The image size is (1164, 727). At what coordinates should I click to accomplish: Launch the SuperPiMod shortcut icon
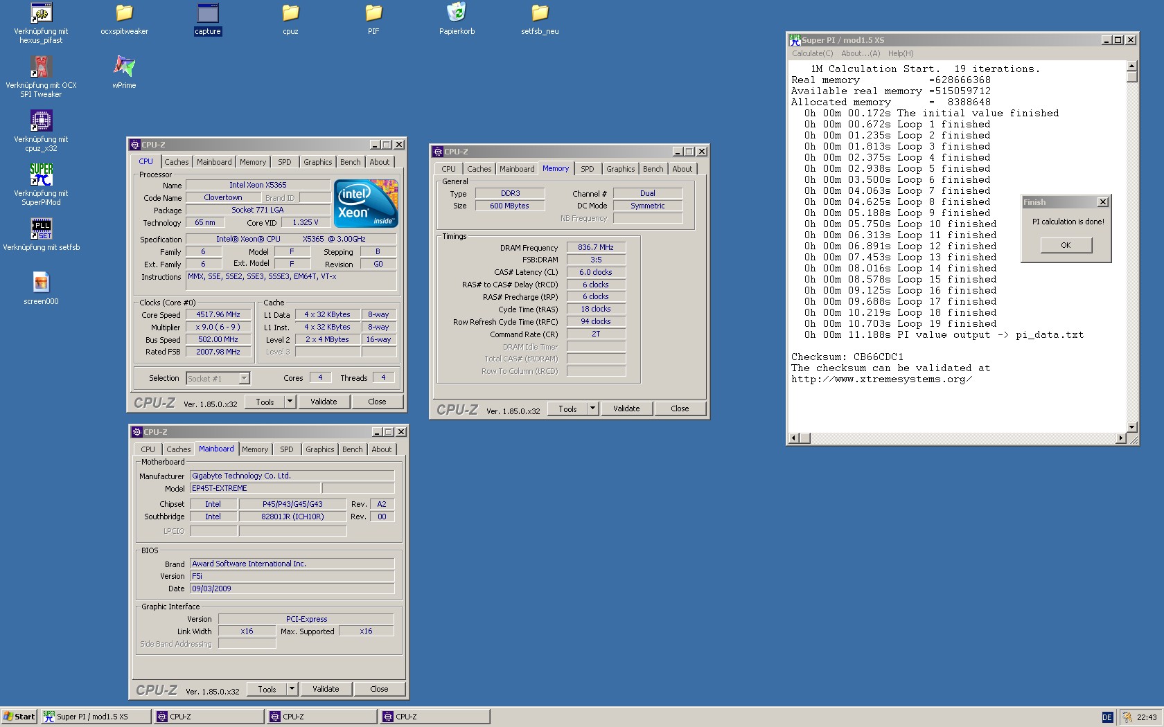[x=41, y=175]
